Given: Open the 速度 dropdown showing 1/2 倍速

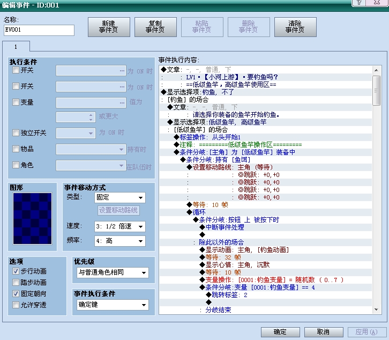Looking at the screenshot, I should pyautogui.click(x=120, y=226).
